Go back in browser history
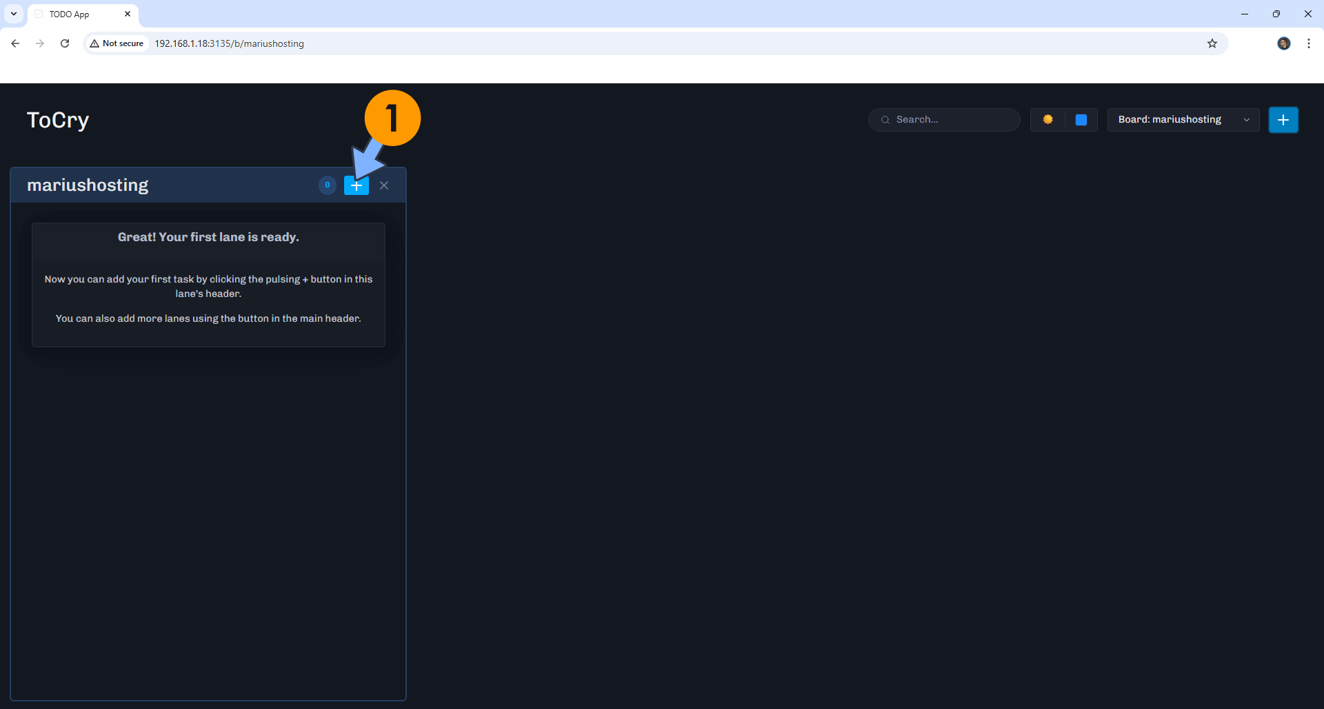The width and height of the screenshot is (1324, 709). coord(15,43)
